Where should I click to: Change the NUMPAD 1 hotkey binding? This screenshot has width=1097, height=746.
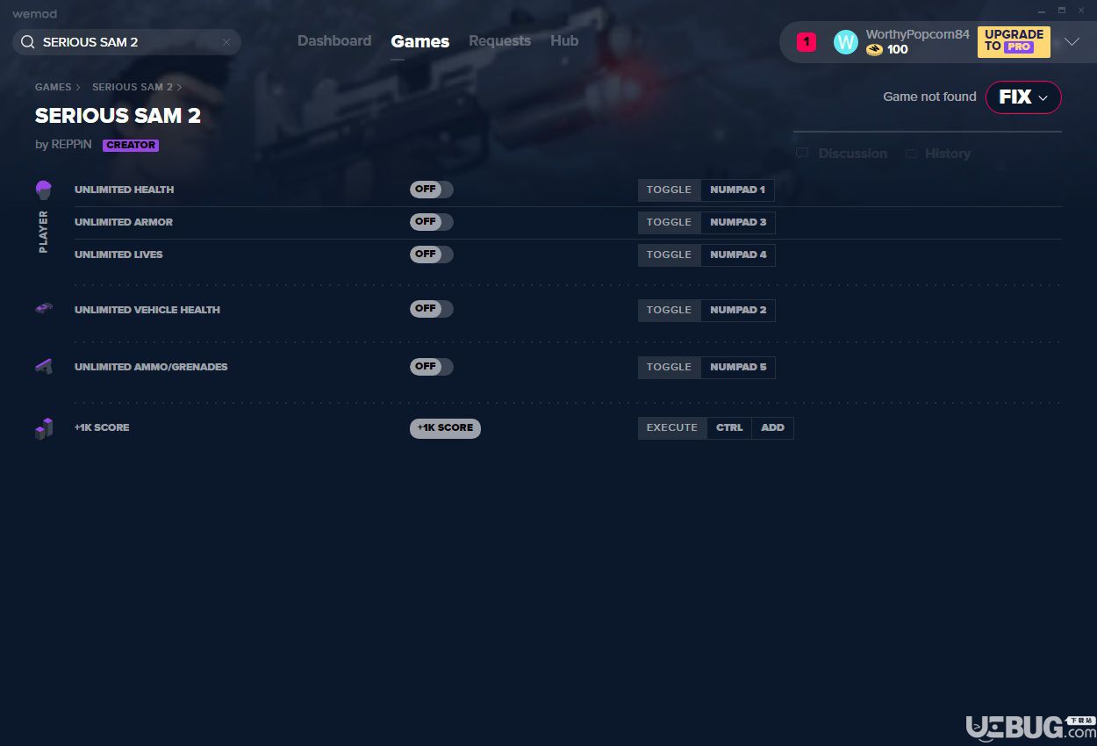pyautogui.click(x=737, y=190)
